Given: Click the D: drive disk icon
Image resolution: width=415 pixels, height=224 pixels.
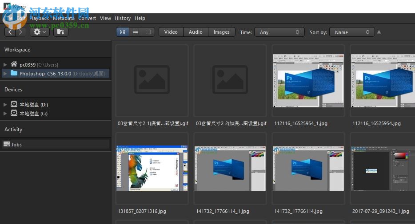Looking at the screenshot, I should (x=14, y=104).
